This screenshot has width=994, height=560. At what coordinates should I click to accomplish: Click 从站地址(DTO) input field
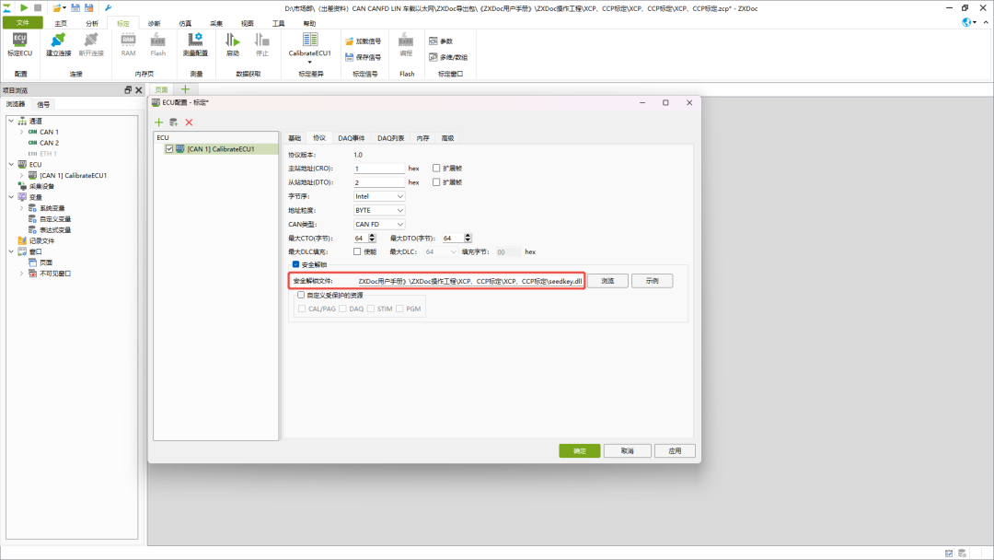click(378, 182)
